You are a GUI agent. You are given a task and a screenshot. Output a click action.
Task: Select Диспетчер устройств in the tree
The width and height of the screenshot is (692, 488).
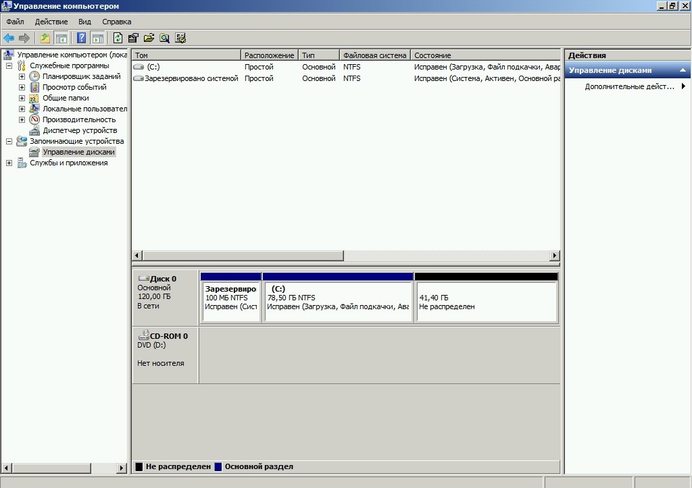[80, 130]
